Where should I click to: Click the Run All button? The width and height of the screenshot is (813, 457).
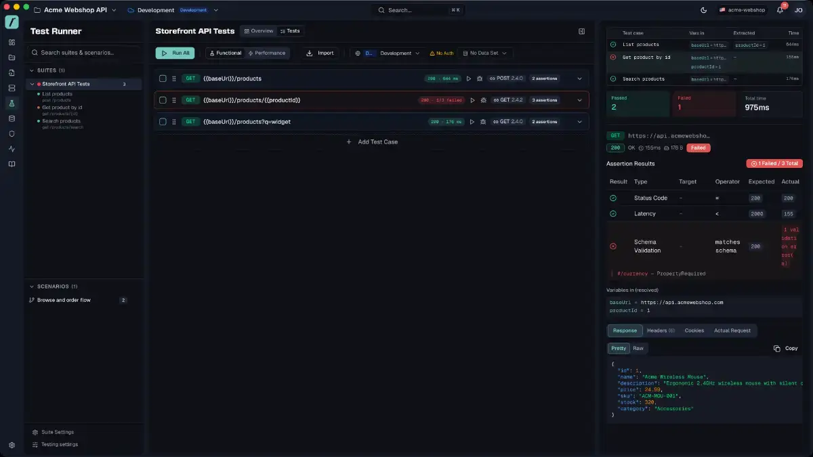point(175,53)
